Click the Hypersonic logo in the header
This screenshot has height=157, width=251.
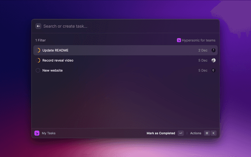pos(179,40)
